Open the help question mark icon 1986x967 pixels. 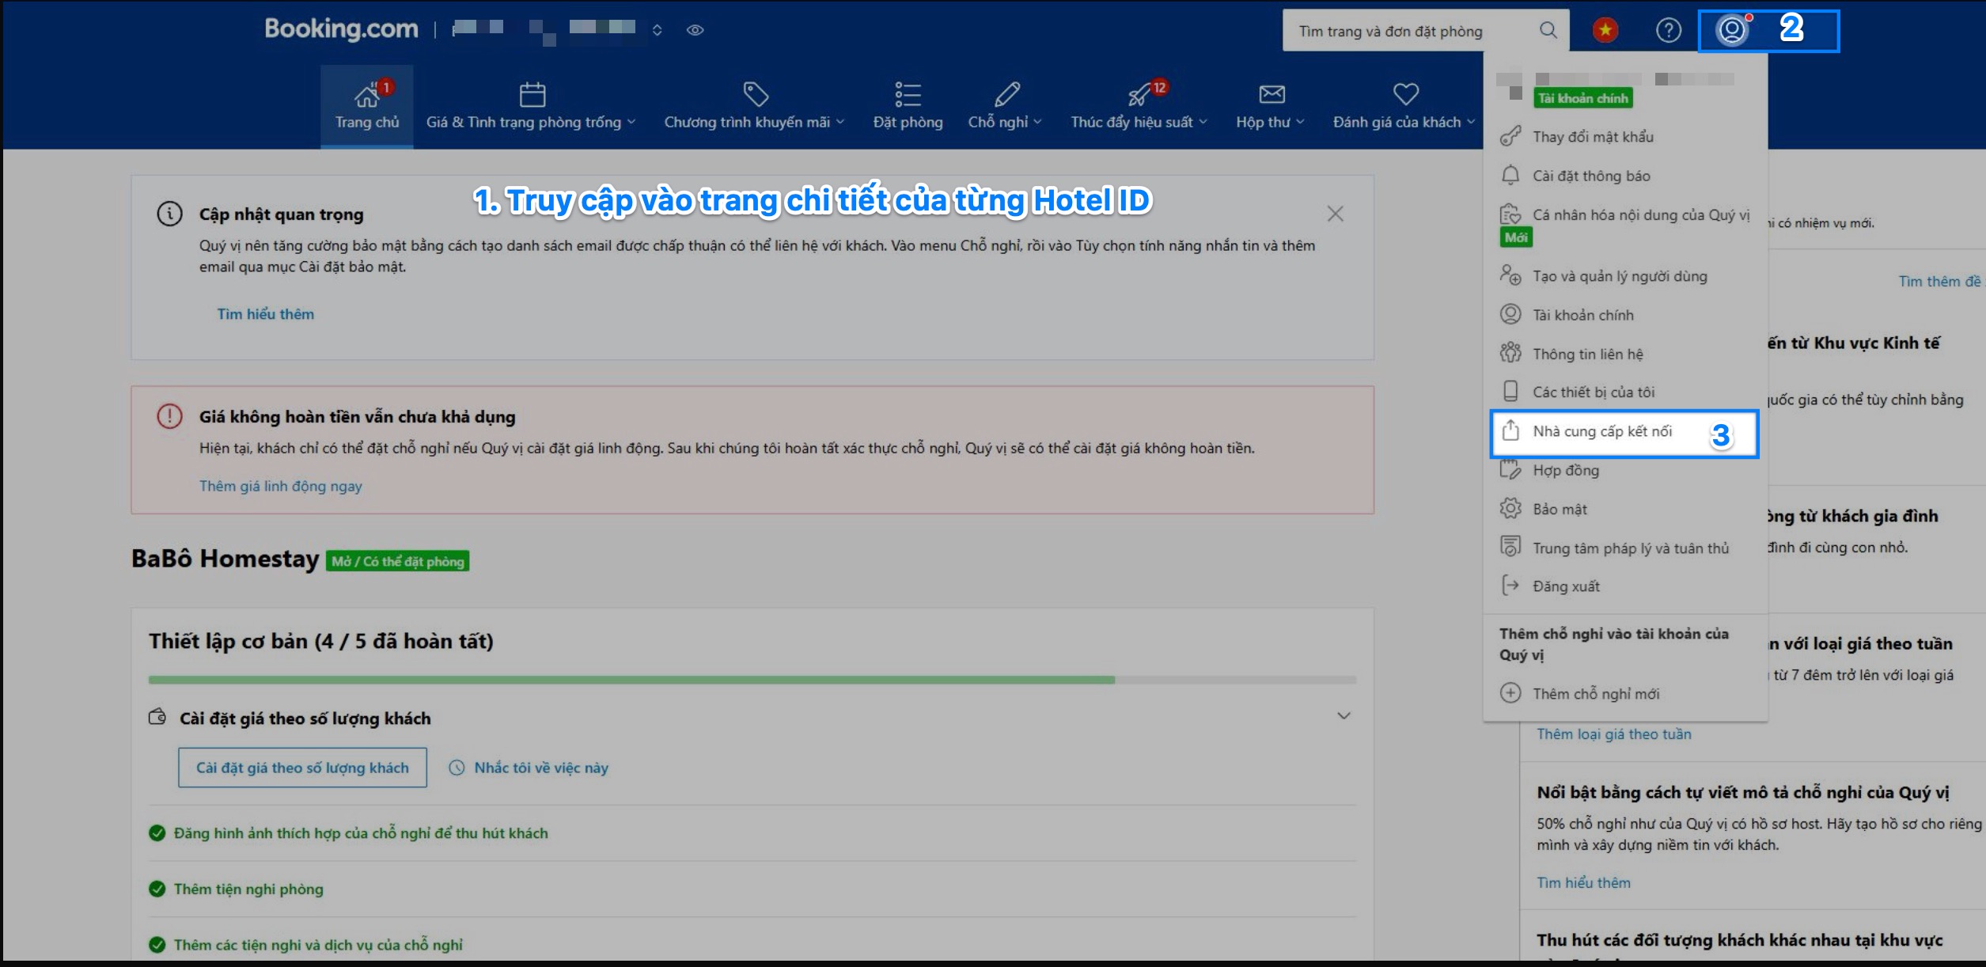[x=1668, y=31]
